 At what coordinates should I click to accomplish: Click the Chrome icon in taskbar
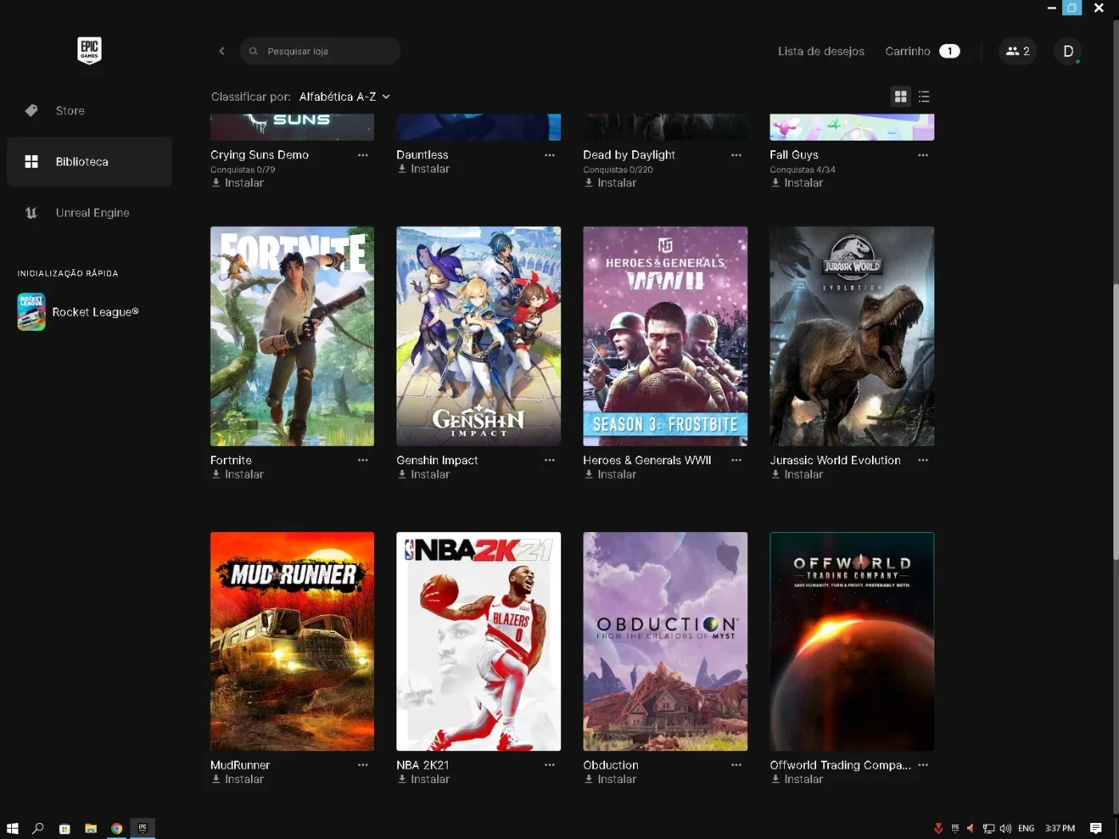117,829
